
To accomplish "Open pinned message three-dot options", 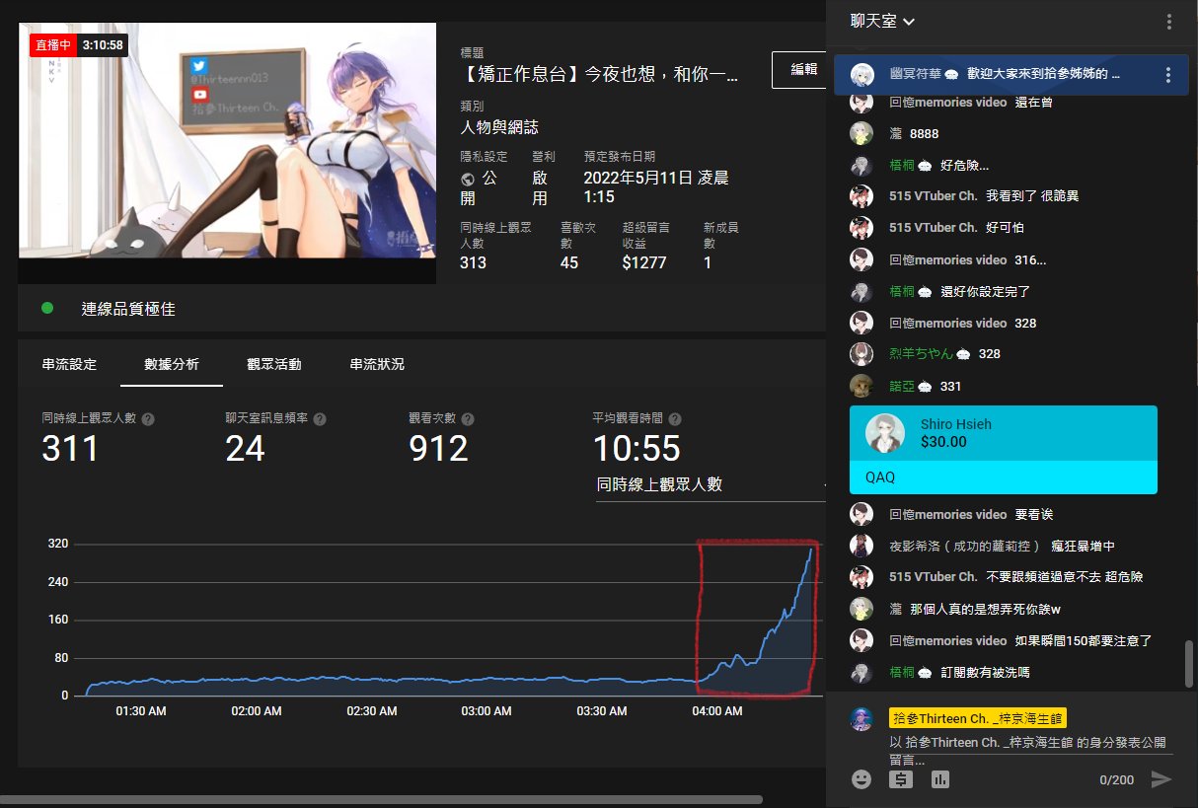I will pos(1168,75).
